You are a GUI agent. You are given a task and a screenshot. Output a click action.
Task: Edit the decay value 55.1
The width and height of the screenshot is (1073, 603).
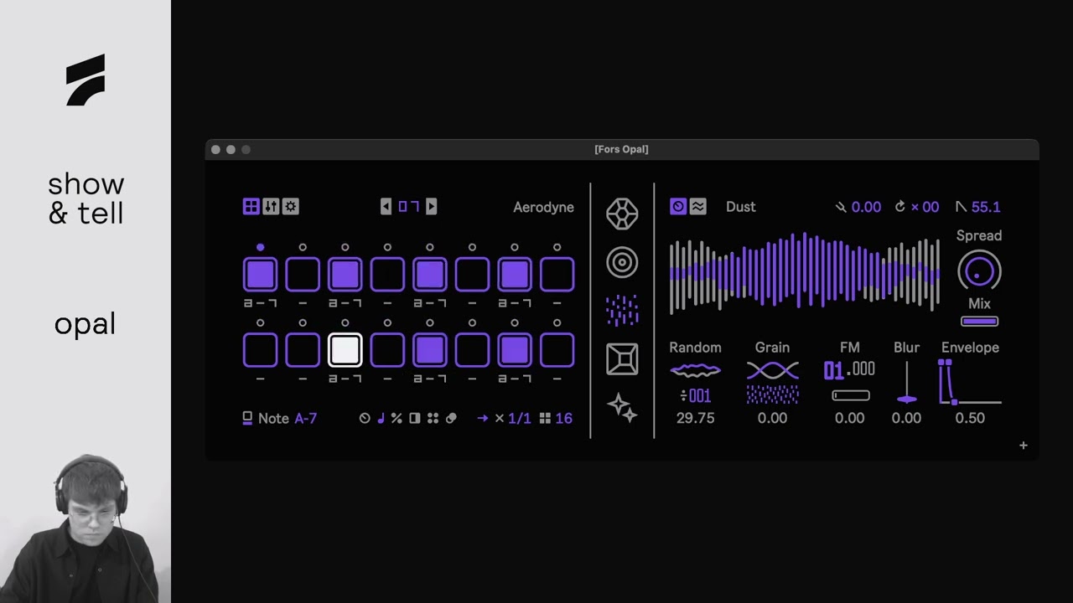pyautogui.click(x=986, y=207)
